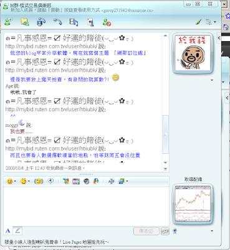Image resolution: width=230 pixels, height=250 pixels.
Task: Open options arrow under contact's display picture
Action: point(212,80)
